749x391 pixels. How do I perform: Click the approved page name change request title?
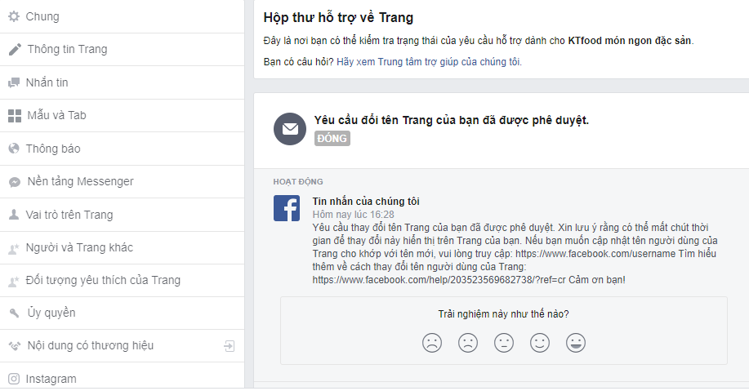452,120
